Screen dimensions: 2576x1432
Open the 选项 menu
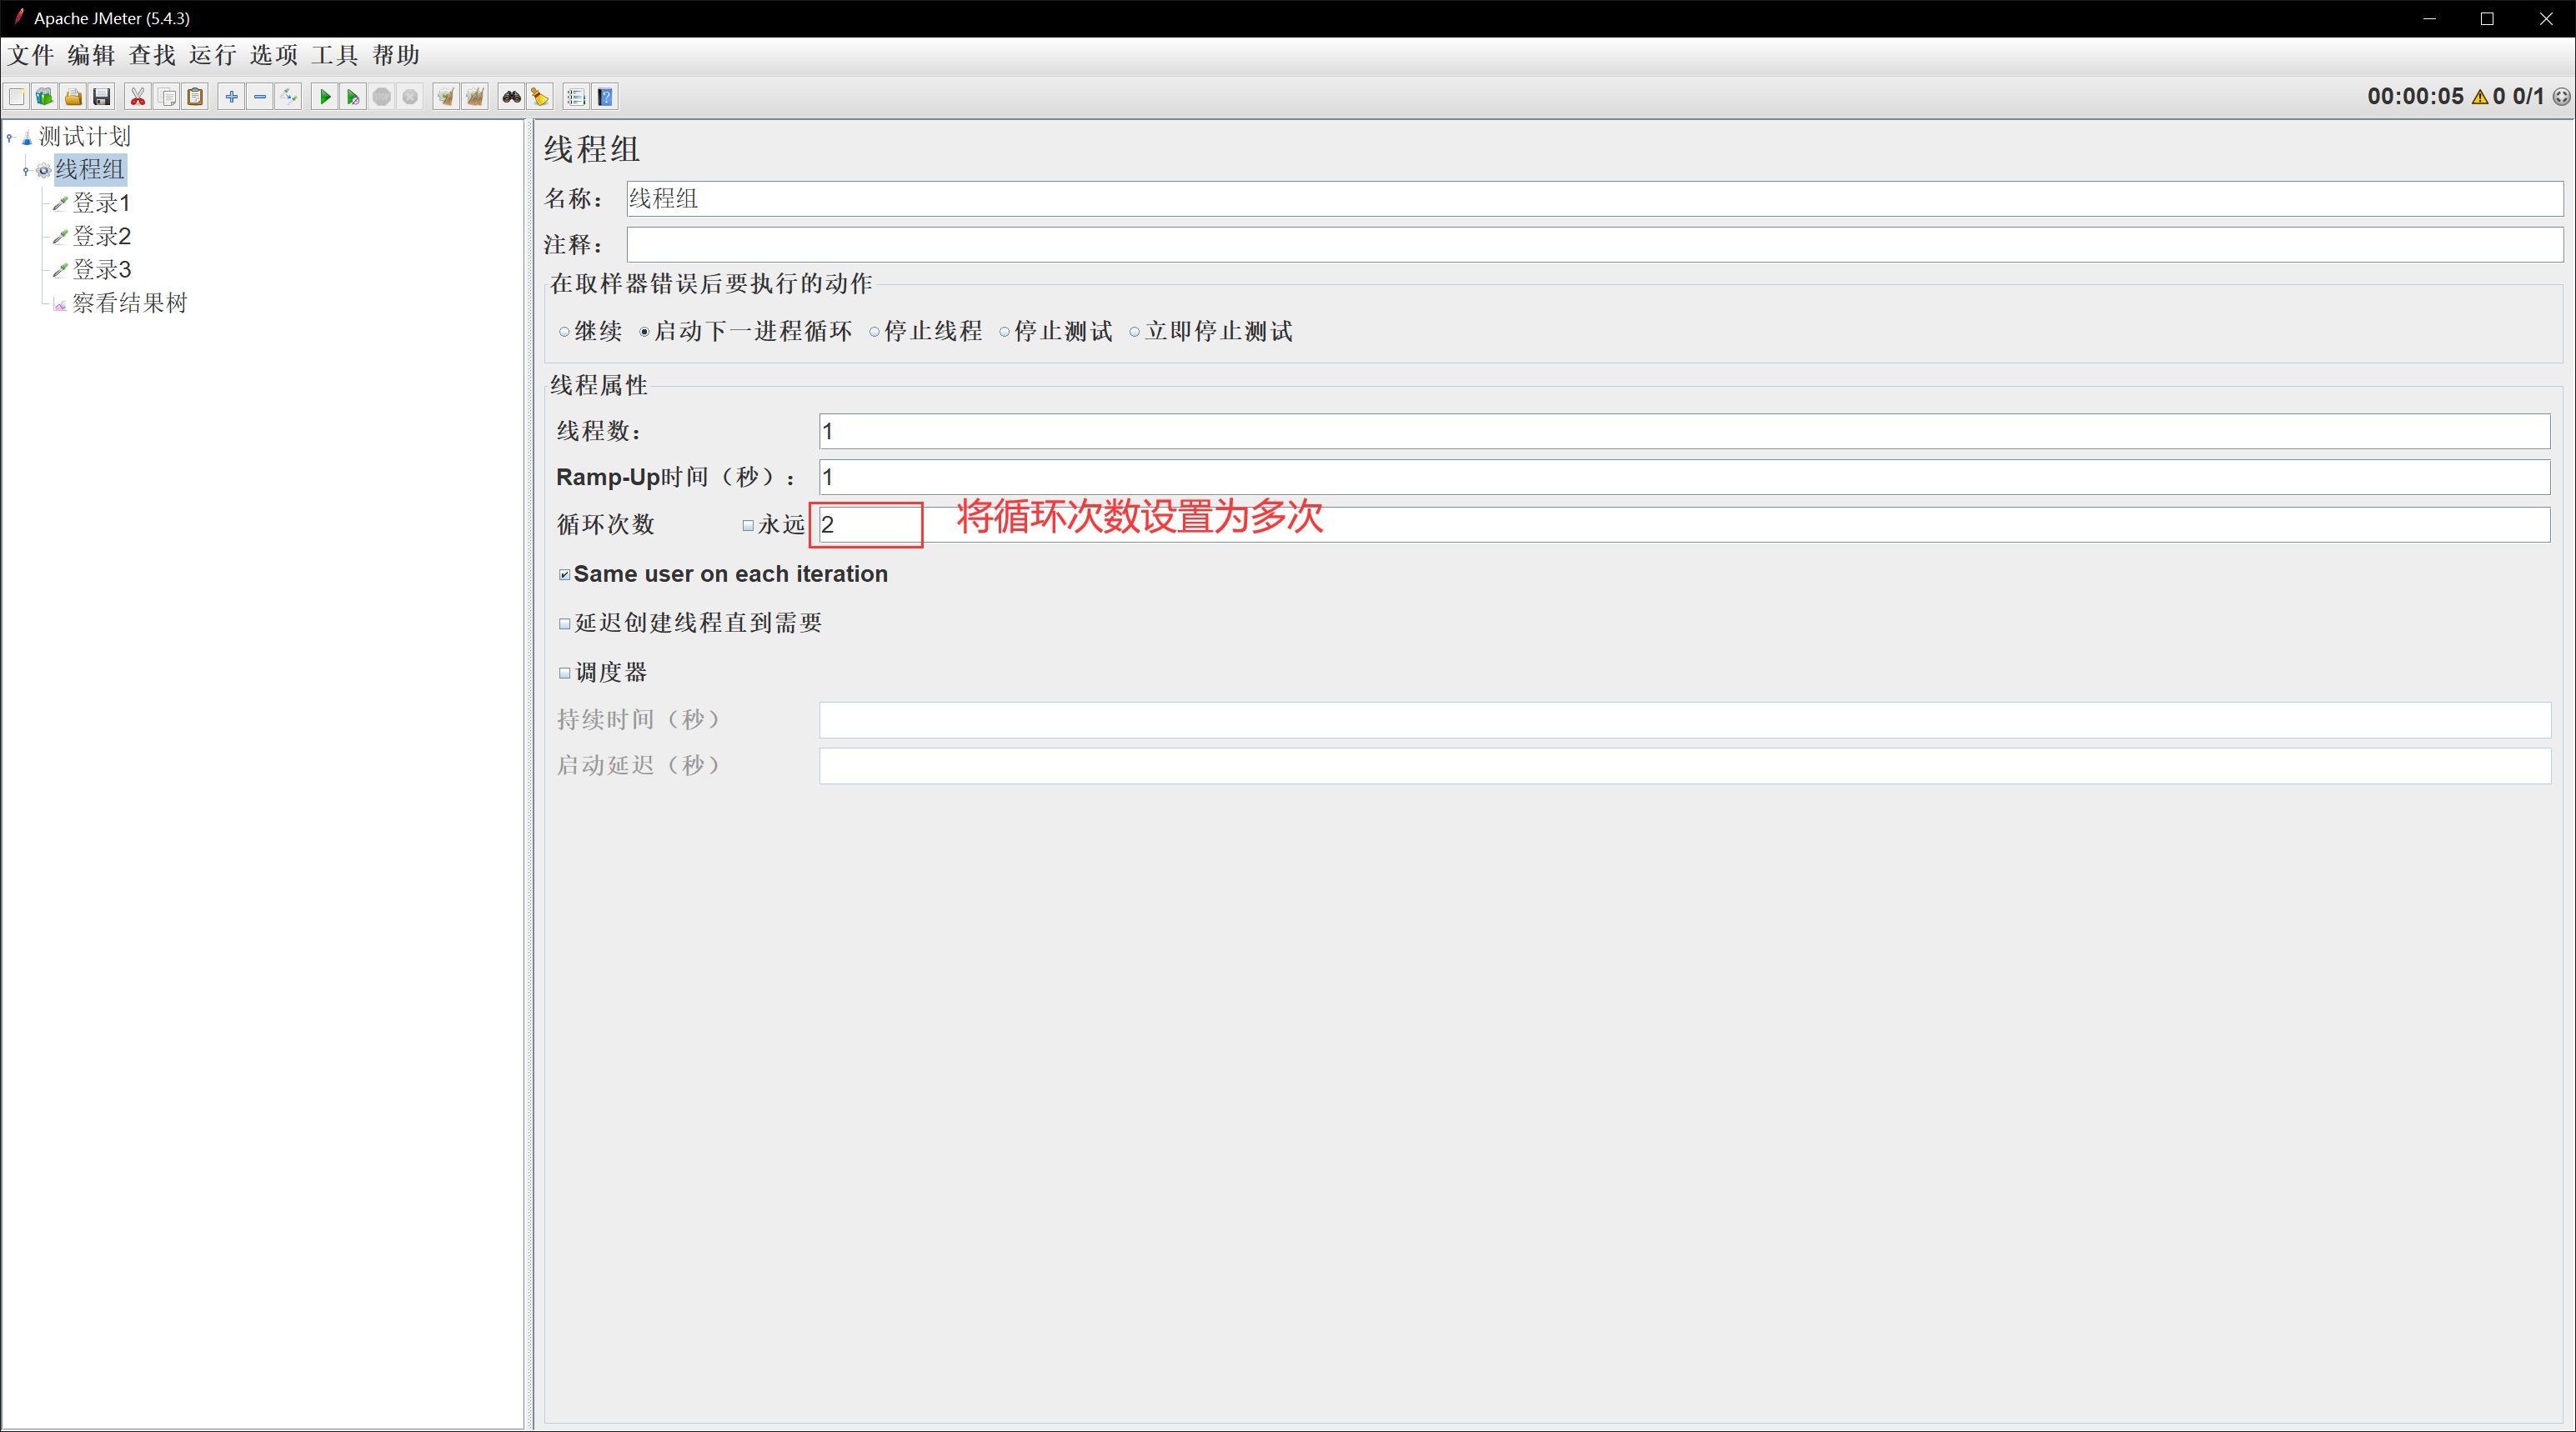pos(273,55)
